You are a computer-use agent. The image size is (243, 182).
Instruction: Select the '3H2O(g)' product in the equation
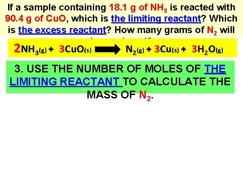tap(207, 50)
